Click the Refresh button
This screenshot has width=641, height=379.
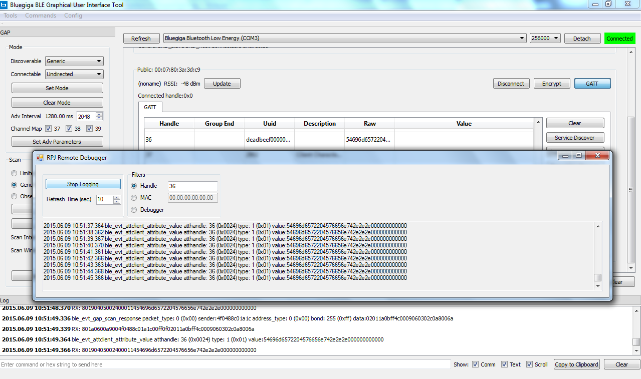141,39
